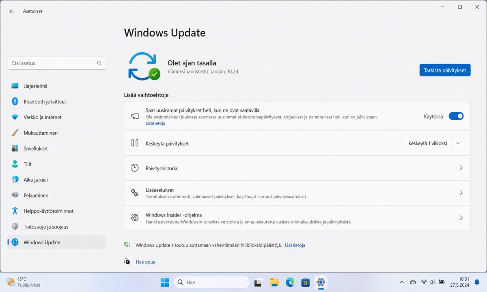The image size is (487, 292).
Task: Select Tilit in the sidebar
Action: (x=57, y=164)
